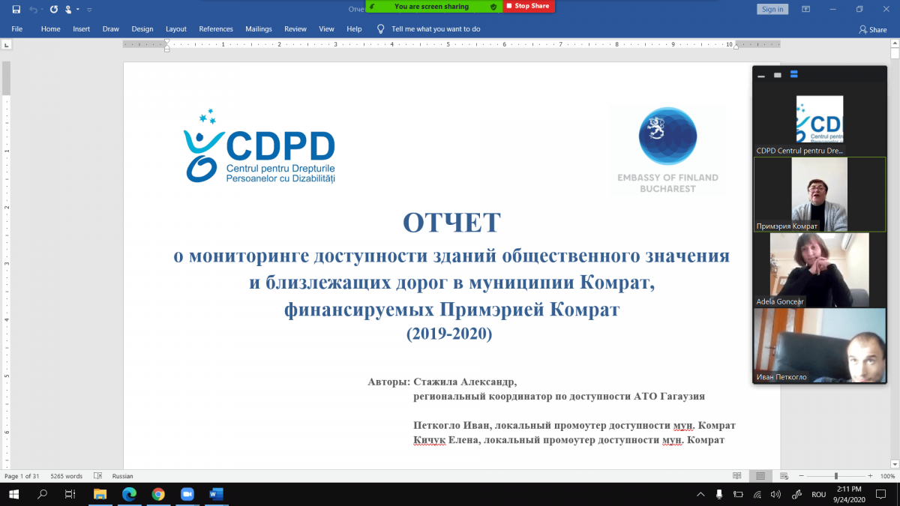
Task: Click the ОТЧЕТ heading in the document
Action: click(x=451, y=223)
